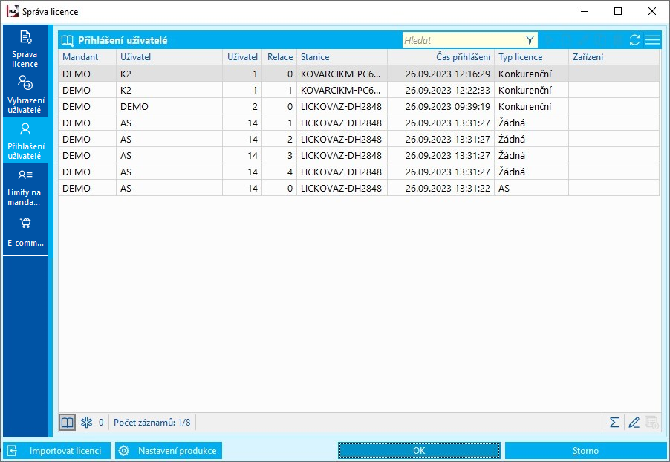The image size is (670, 462).
Task: Sort by Typ licence column header
Action: tap(532, 57)
